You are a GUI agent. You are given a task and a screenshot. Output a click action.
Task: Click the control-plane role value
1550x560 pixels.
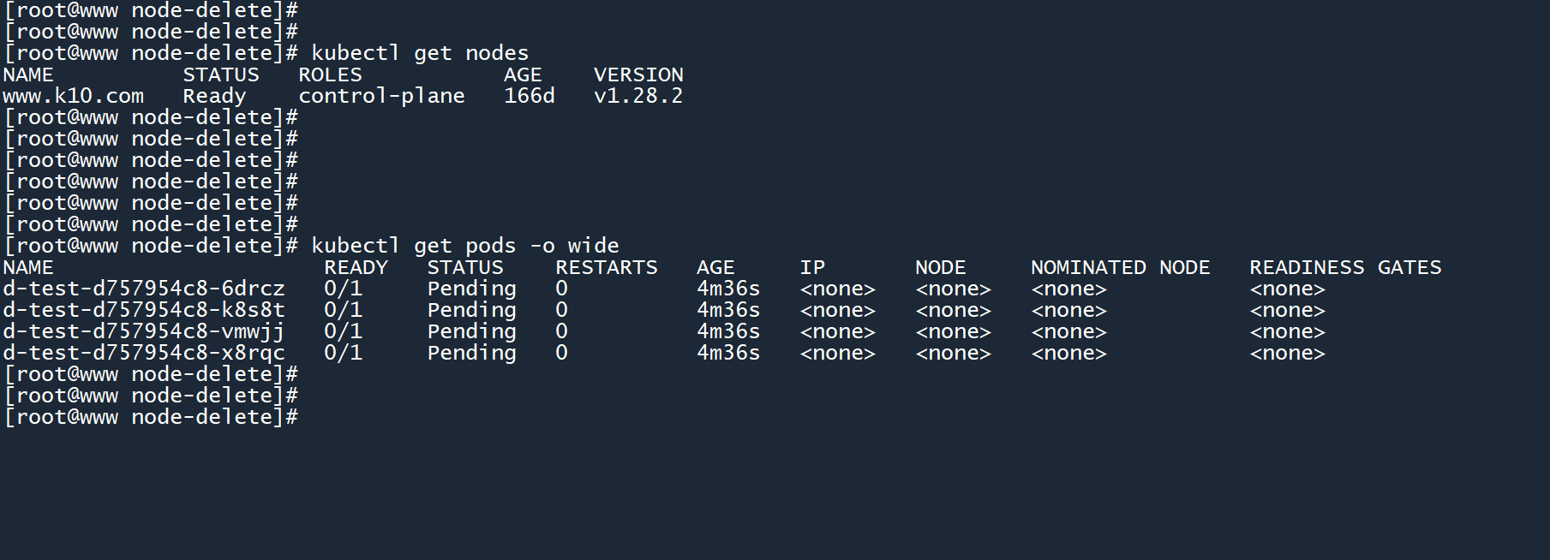[x=381, y=96]
